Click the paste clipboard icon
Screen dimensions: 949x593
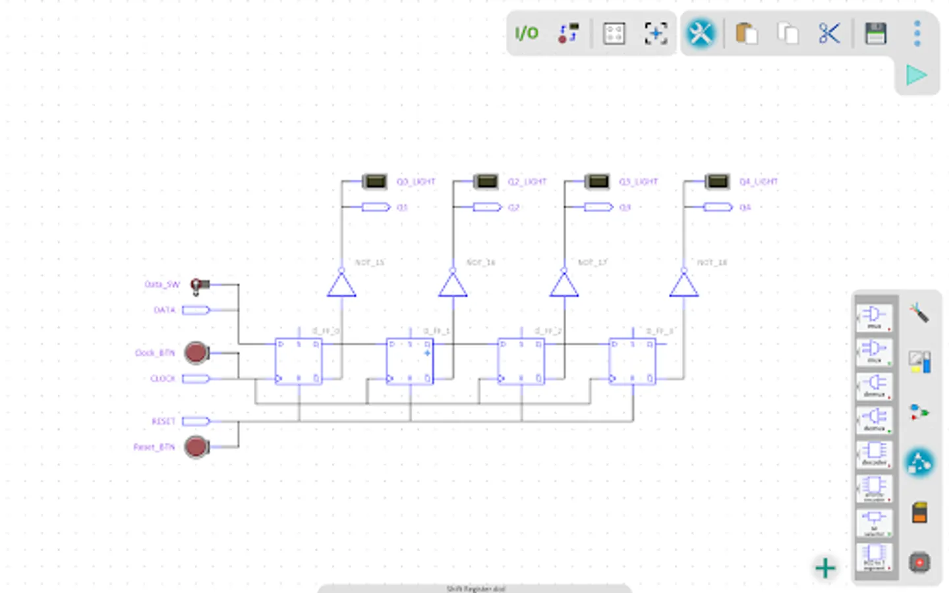(x=746, y=33)
